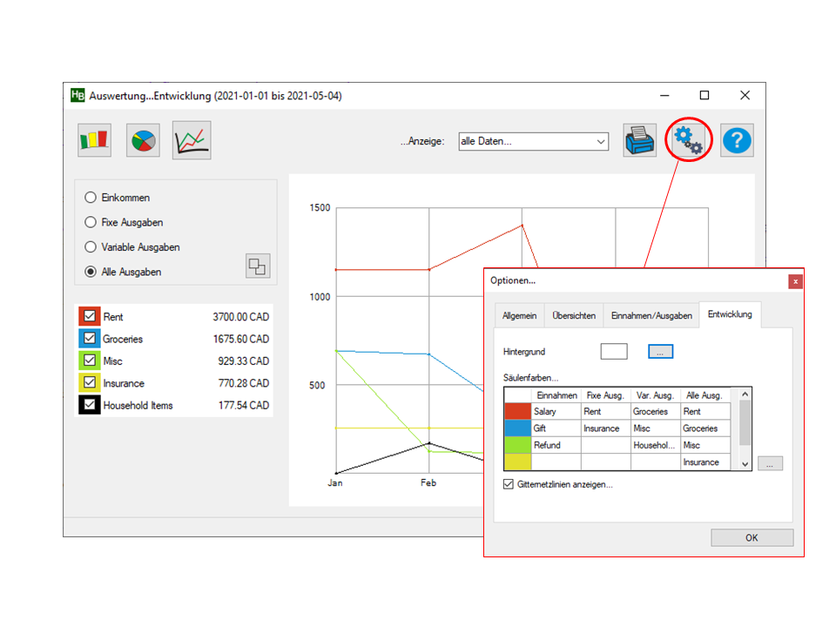Image resolution: width=836 pixels, height=627 pixels.
Task: Click the white Hintergrund color swatch
Action: tap(614, 352)
